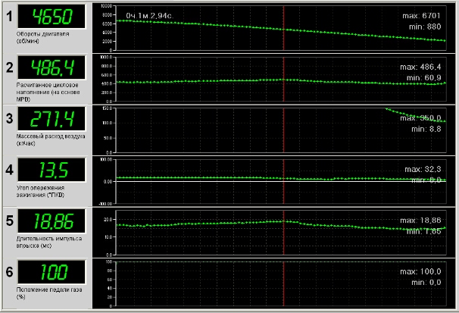Click channel number 2 label

[10, 67]
